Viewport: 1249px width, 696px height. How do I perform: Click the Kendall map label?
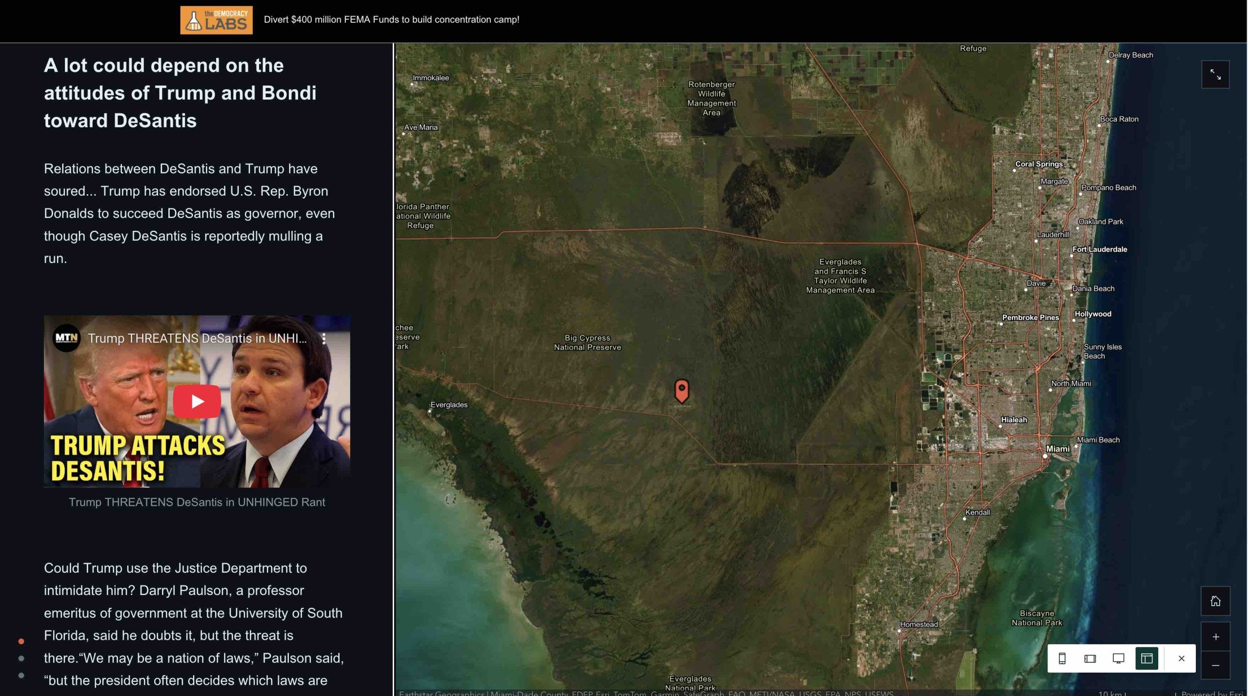tap(978, 512)
